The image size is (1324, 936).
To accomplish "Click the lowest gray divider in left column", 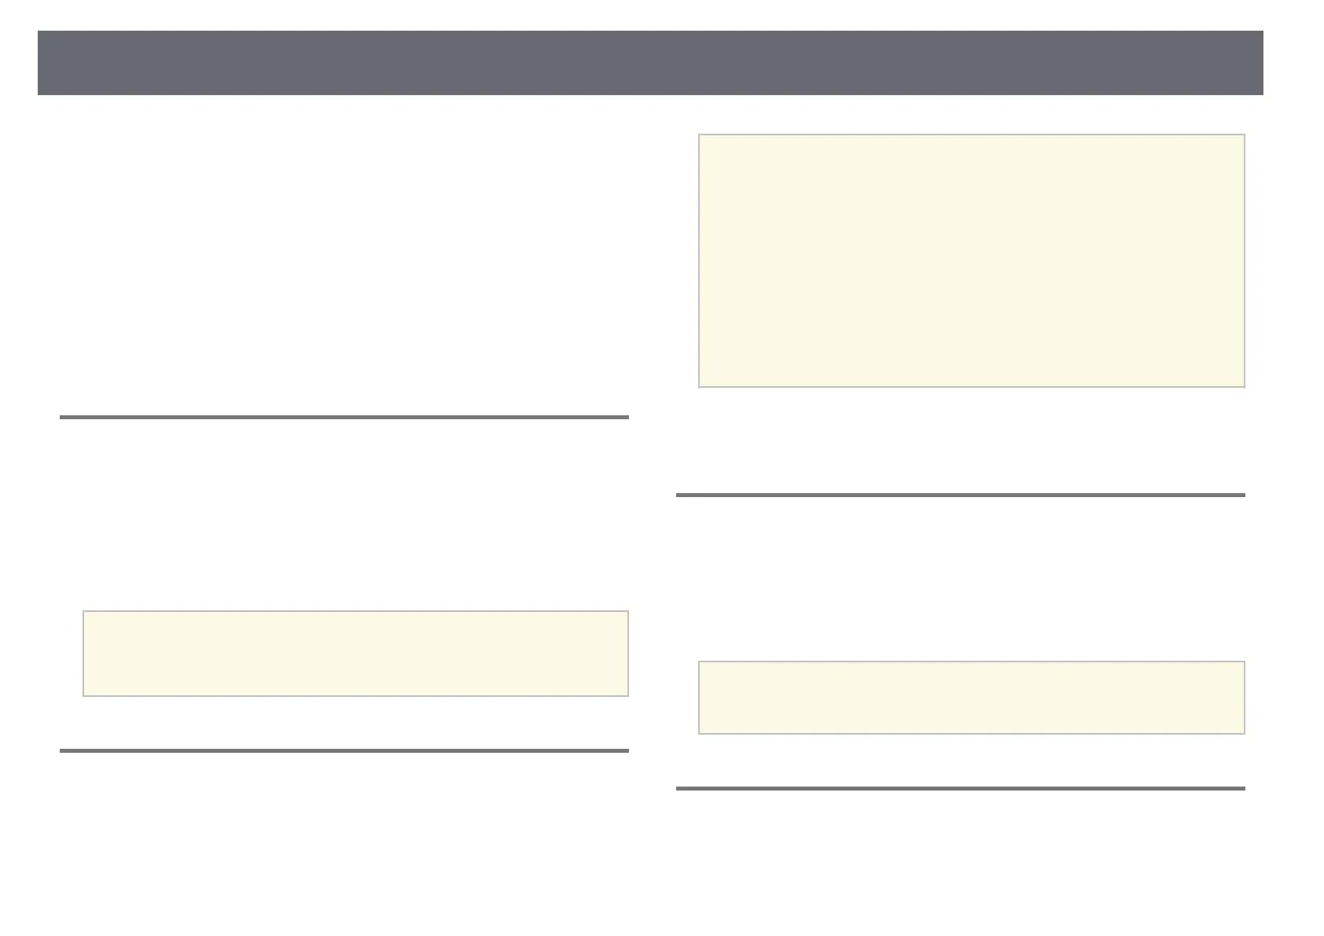I will (x=344, y=750).
